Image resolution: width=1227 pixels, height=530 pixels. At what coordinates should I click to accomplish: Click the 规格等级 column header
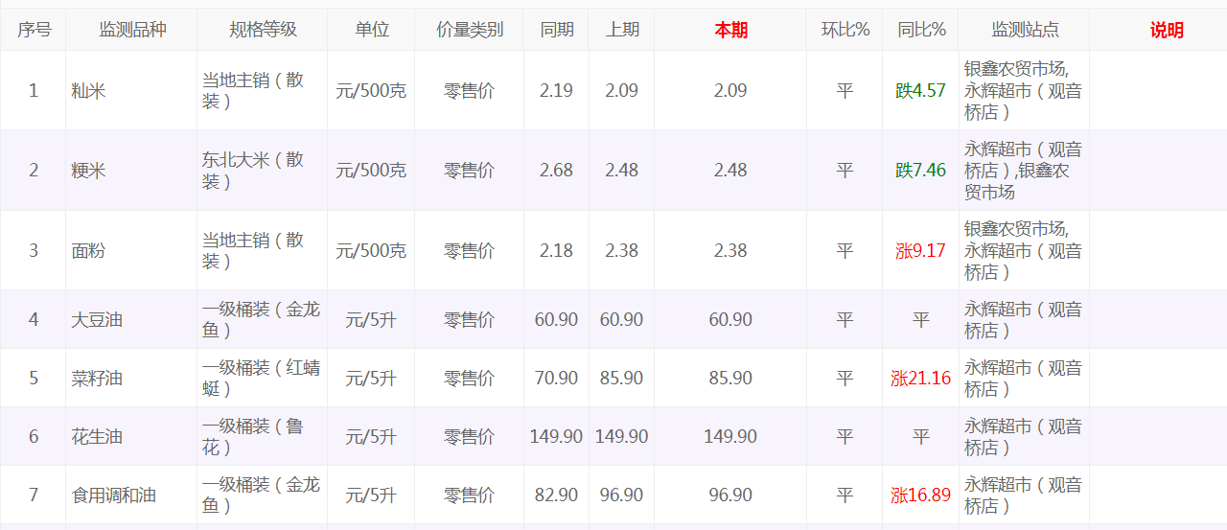point(263,30)
